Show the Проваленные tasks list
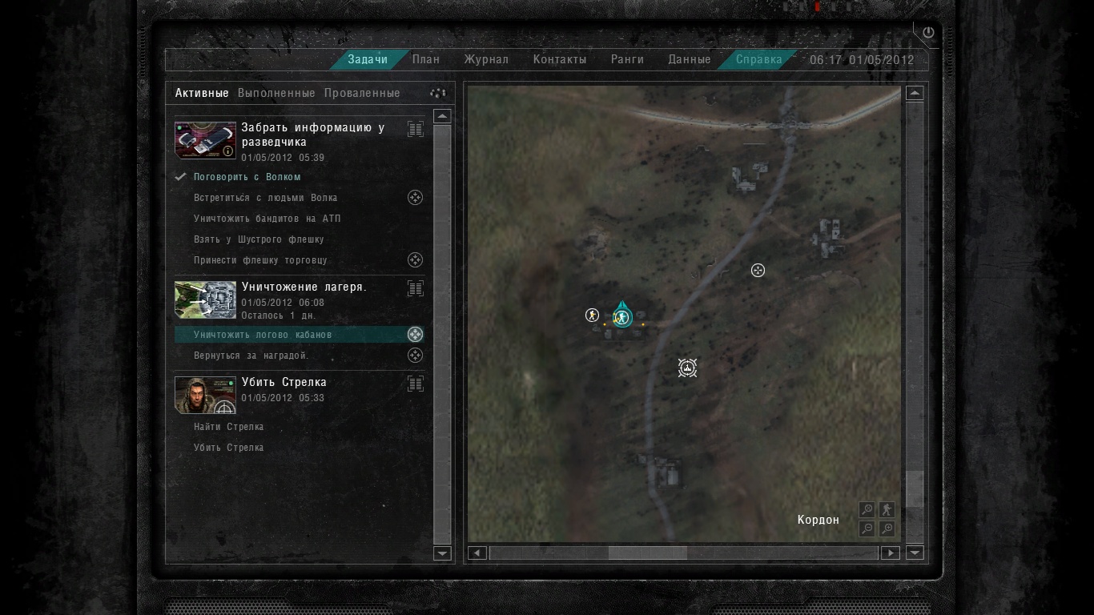This screenshot has height=615, width=1094. [x=362, y=93]
